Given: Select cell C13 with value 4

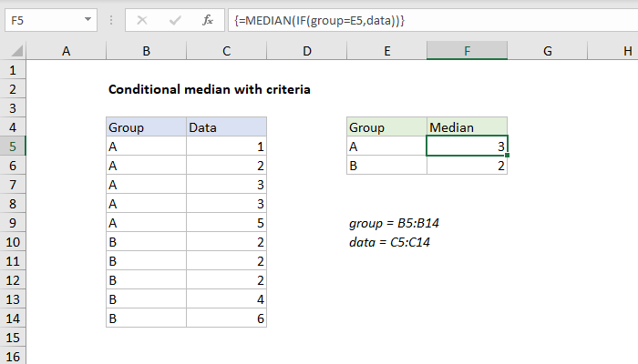Looking at the screenshot, I should pyautogui.click(x=226, y=299).
